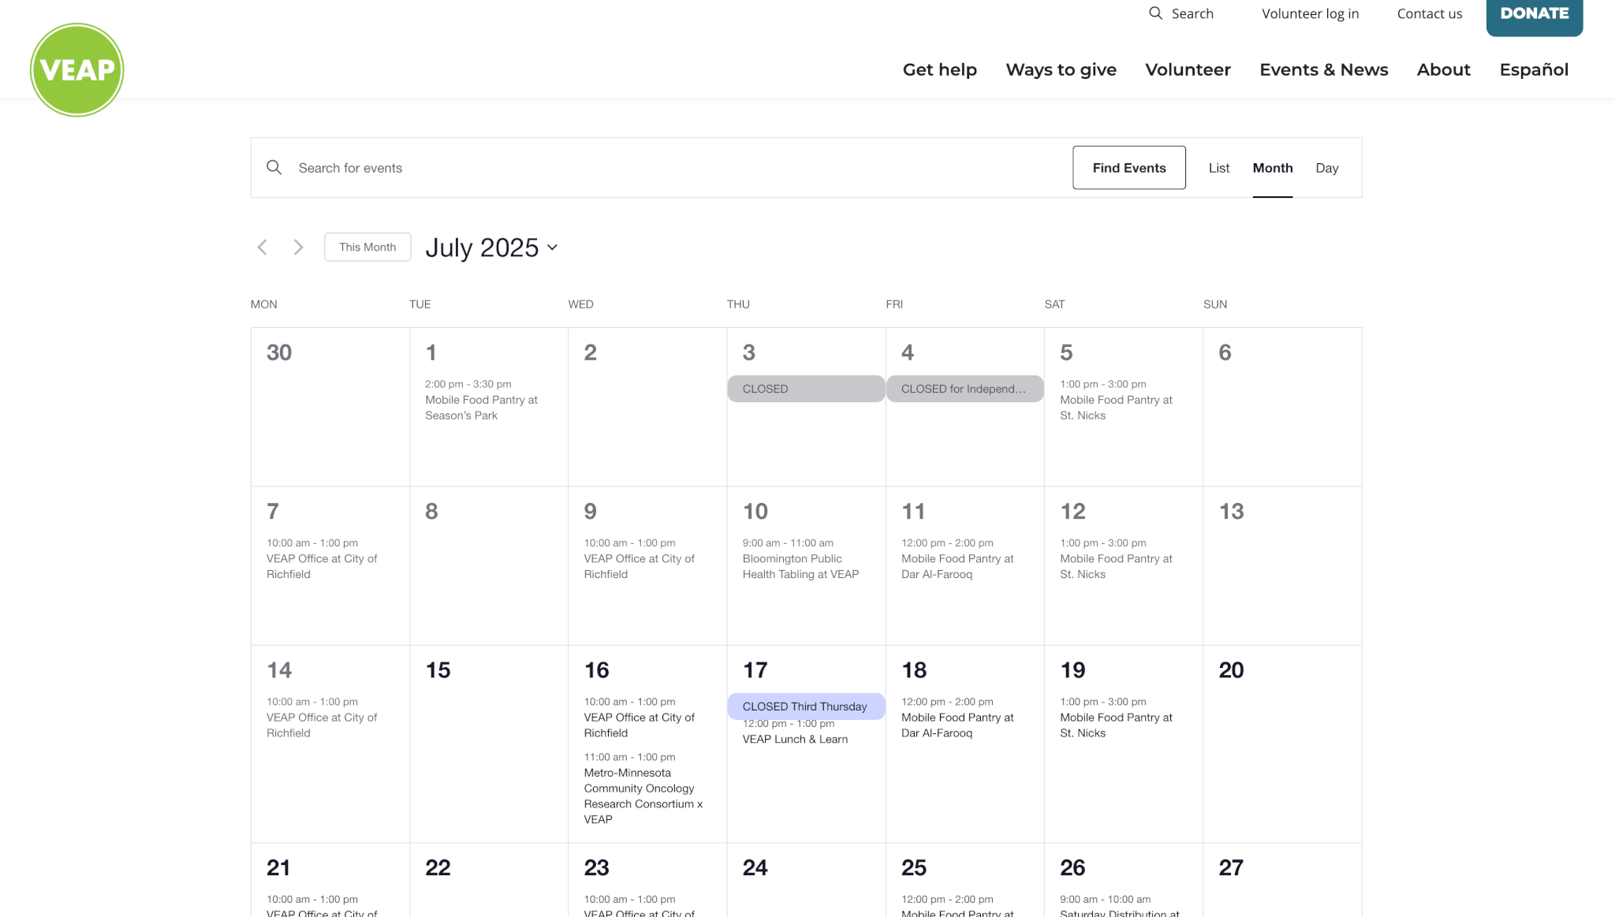Select day number 21 in calendar
1615x917 pixels.
click(x=278, y=868)
